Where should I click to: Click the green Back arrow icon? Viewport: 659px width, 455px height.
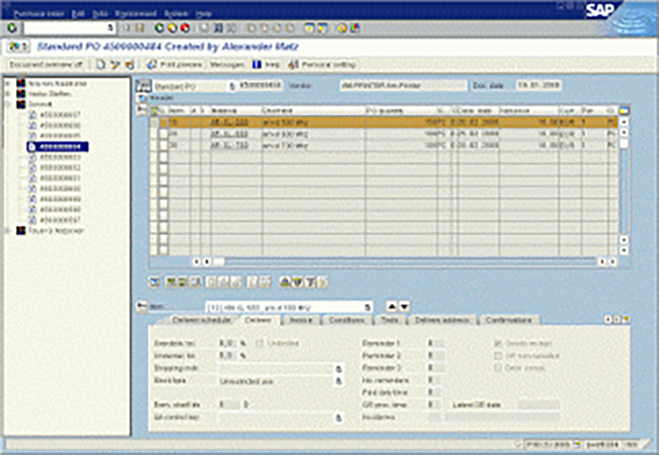(x=160, y=28)
